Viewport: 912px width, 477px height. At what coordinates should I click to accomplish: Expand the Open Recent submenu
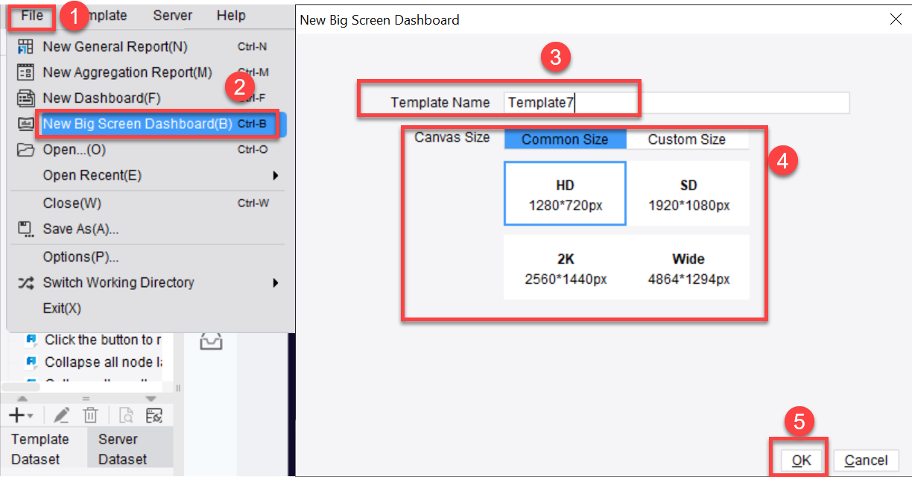[x=276, y=174]
